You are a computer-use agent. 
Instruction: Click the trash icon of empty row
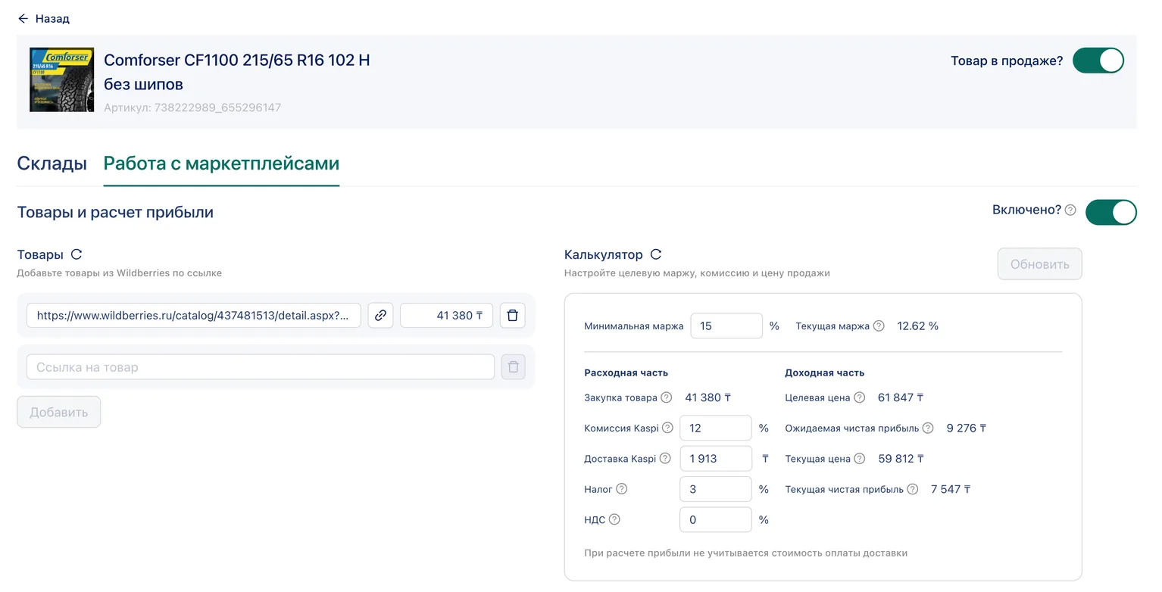click(x=513, y=367)
